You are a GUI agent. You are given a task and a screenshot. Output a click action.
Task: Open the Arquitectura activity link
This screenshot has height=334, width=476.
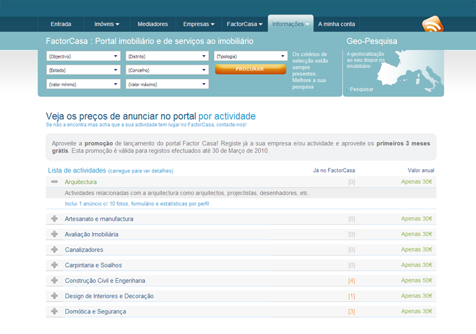(x=81, y=182)
